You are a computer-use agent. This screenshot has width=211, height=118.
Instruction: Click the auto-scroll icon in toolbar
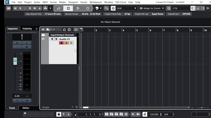[x=45, y=8]
